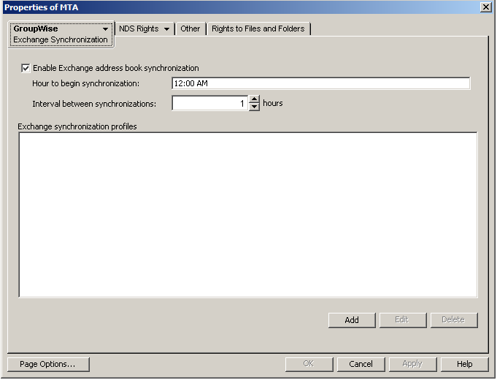
Task: Select the NDS Rights tab label
Action: coord(139,28)
